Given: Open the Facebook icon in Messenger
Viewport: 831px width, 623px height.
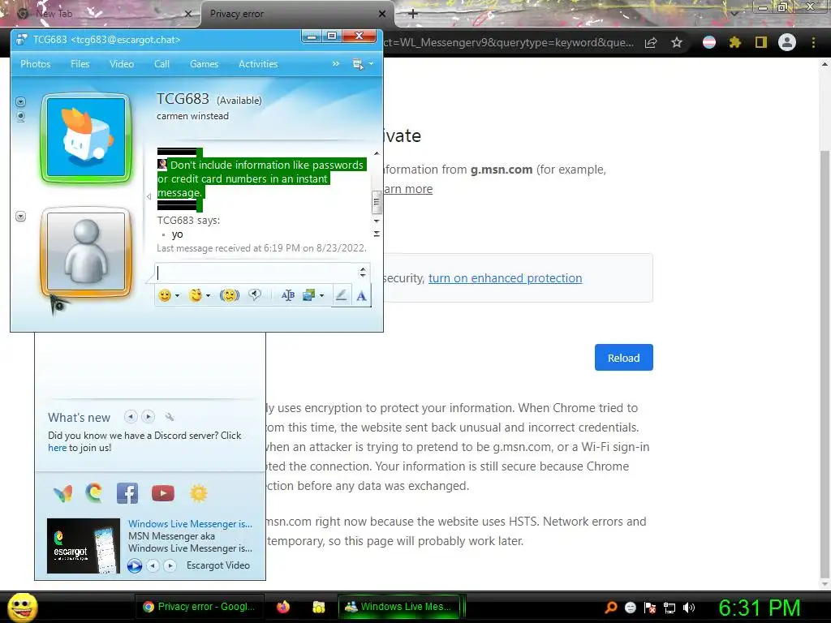Looking at the screenshot, I should click(x=127, y=493).
